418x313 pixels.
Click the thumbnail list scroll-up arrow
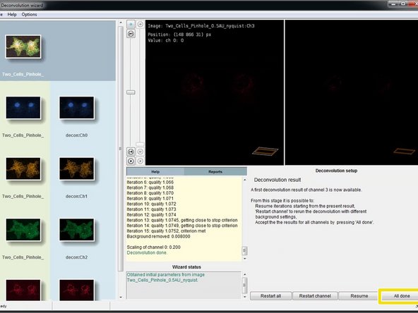click(x=121, y=23)
